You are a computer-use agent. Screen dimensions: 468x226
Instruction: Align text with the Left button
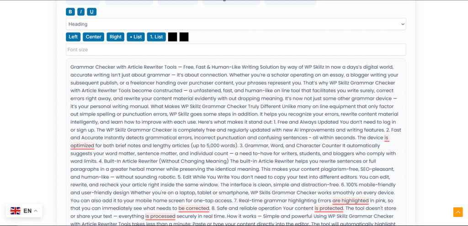coord(73,37)
